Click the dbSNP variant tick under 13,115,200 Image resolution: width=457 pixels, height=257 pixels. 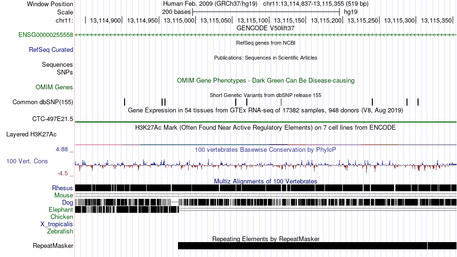tap(372, 102)
